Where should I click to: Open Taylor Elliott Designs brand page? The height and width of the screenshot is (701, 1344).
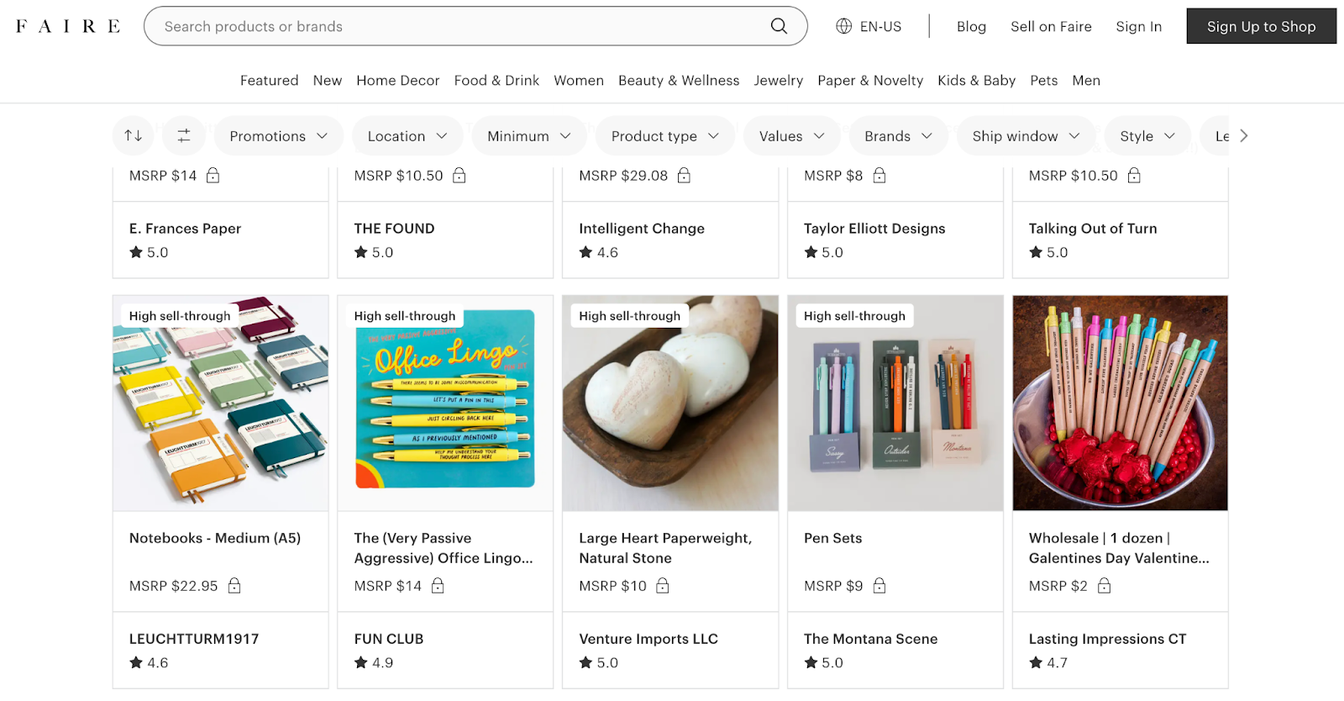point(874,229)
